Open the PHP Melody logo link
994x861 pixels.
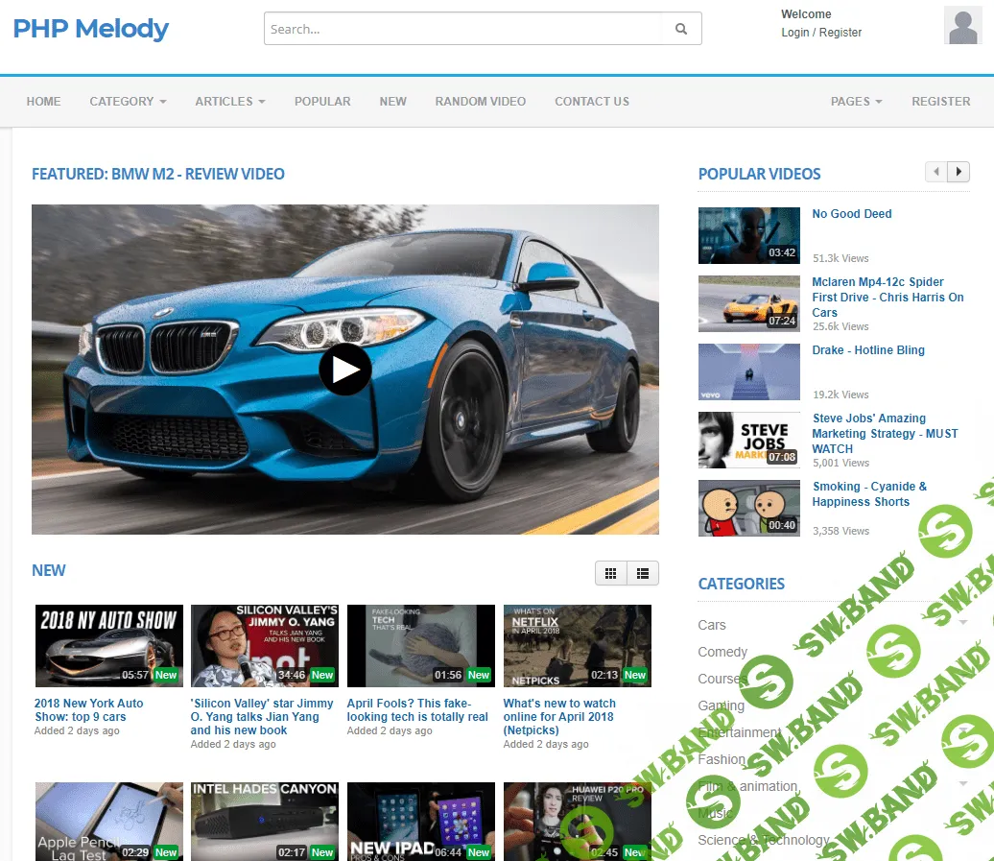[x=91, y=29]
